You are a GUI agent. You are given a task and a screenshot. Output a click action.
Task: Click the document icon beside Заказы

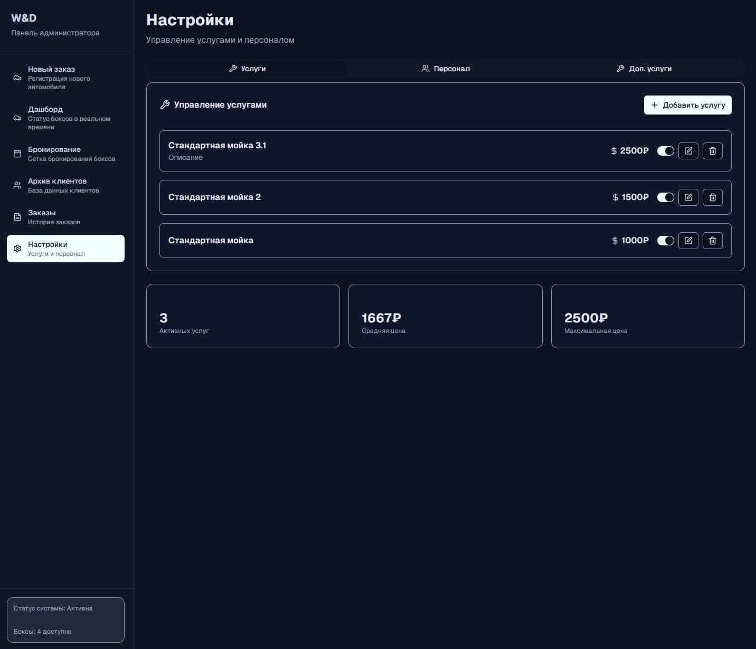click(x=17, y=217)
